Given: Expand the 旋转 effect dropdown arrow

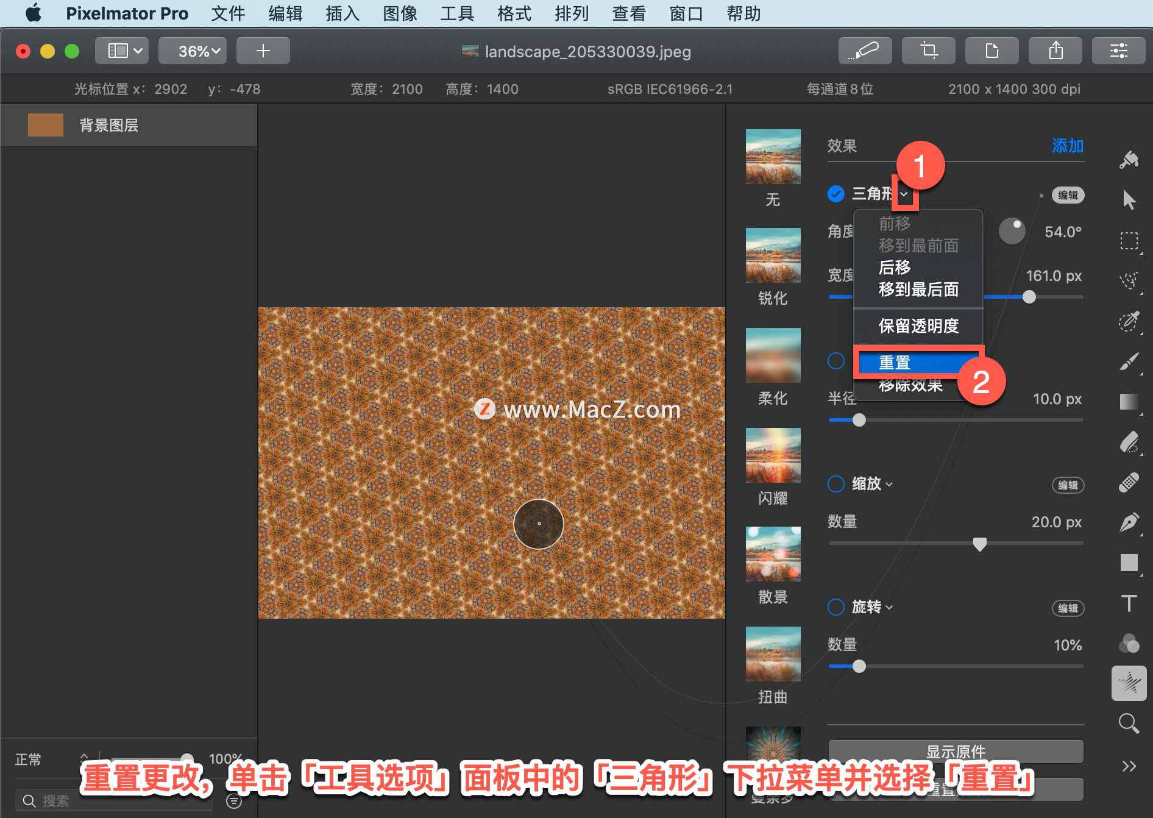Looking at the screenshot, I should [x=889, y=608].
